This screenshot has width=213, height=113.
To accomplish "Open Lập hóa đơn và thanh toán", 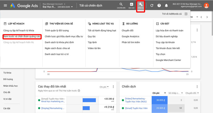I will (x=170, y=31).
